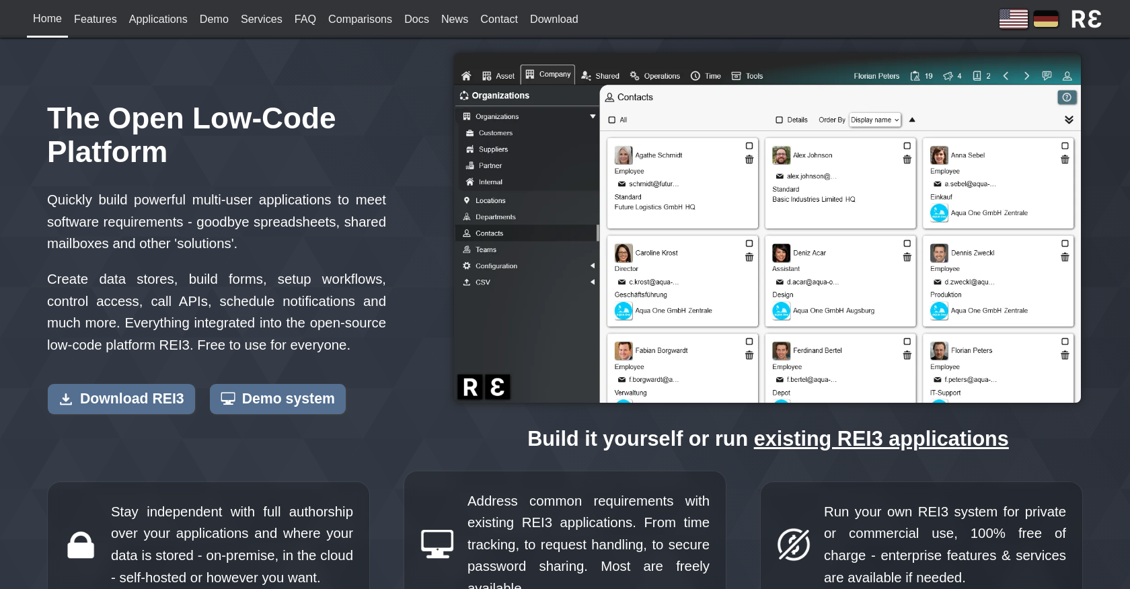1130x589 pixels.
Task: Open the FAQ nav link
Action: (x=305, y=19)
